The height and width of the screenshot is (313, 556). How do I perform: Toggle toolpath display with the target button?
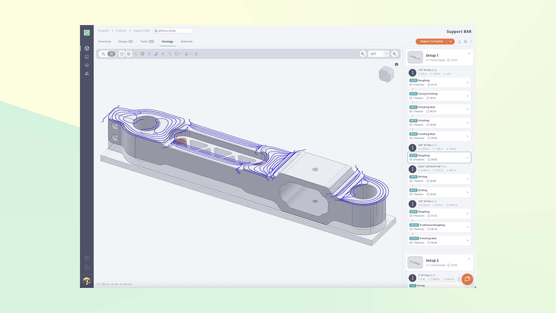click(x=129, y=54)
